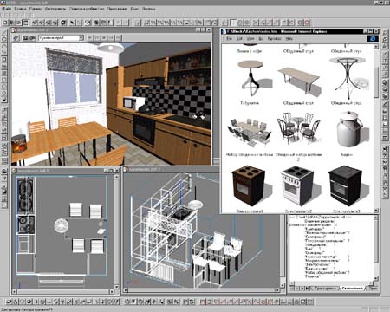Image resolution: width=390 pixels, height=312 pixels.
Task: Select the arrow pointer tool in toolbar
Action: point(72,23)
